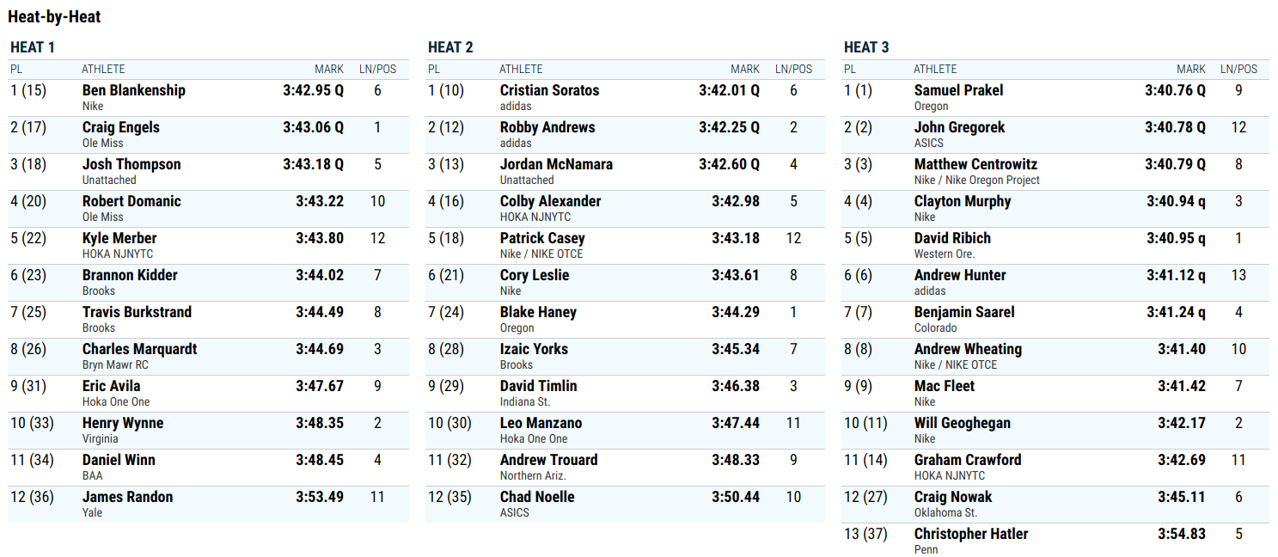
Task: Select the HEAT 3 heading
Action: coord(866,47)
